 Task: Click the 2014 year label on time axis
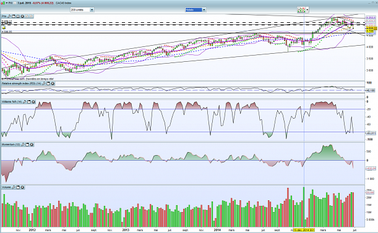pyautogui.click(x=217, y=230)
